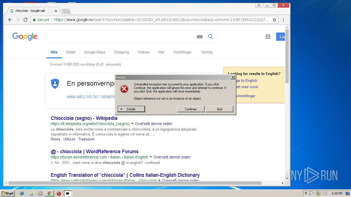The width and height of the screenshot is (351, 197).
Task: Open the on-screen keyboard icon in search box
Action: 200,37
